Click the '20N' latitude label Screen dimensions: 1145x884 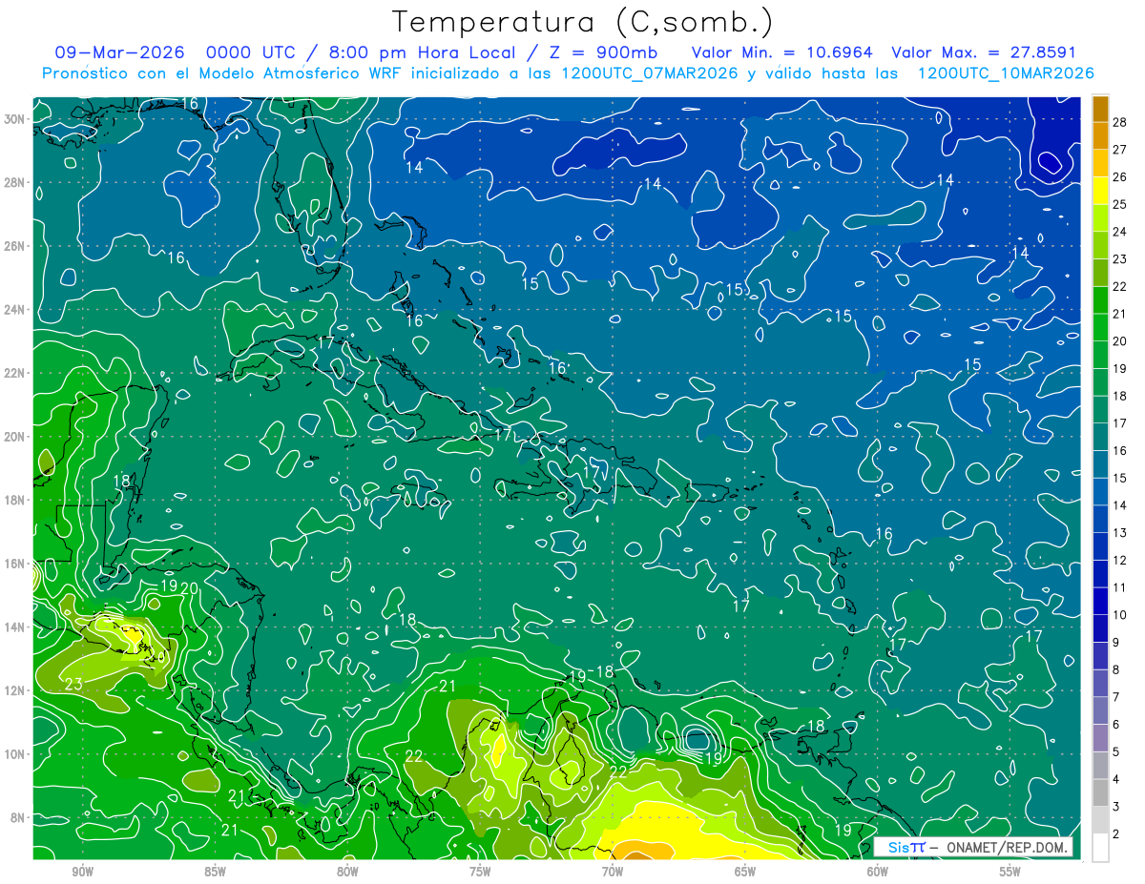pyautogui.click(x=15, y=437)
